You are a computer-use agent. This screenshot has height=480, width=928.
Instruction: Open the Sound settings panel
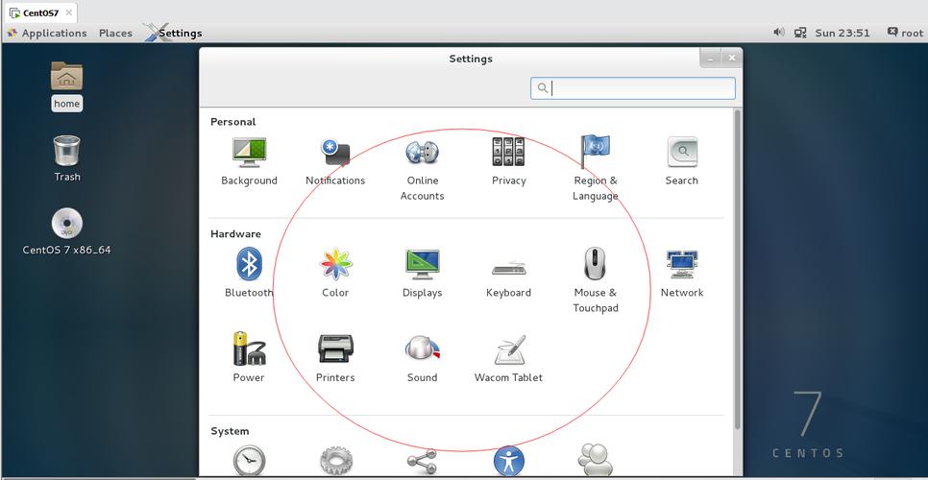(422, 357)
